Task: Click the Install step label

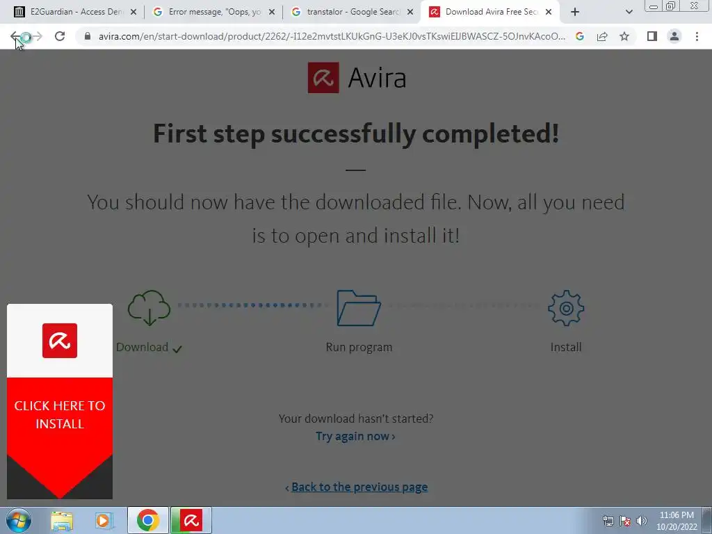Action: point(566,348)
